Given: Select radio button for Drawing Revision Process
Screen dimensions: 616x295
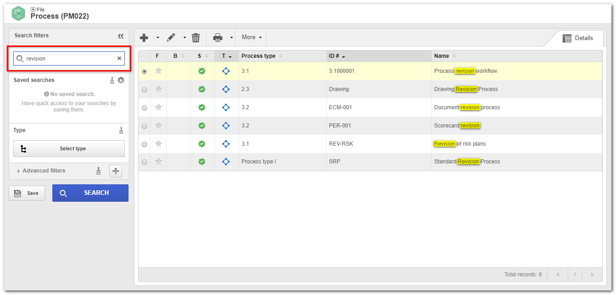Looking at the screenshot, I should [x=144, y=90].
